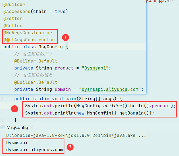Collapse the main method fold marker
This screenshot has width=179, height=156.
[x=1, y=99]
